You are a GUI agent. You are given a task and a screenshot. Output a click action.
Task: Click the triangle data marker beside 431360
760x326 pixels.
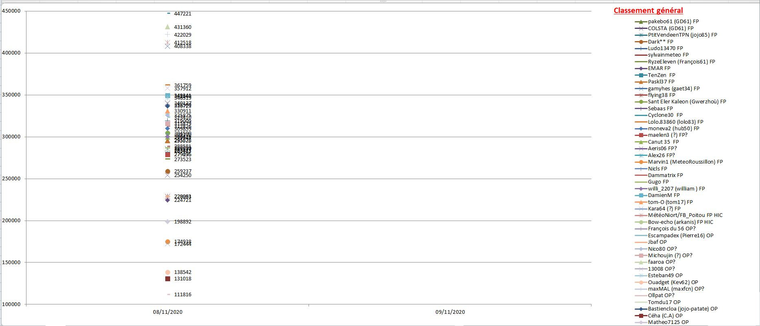click(167, 27)
